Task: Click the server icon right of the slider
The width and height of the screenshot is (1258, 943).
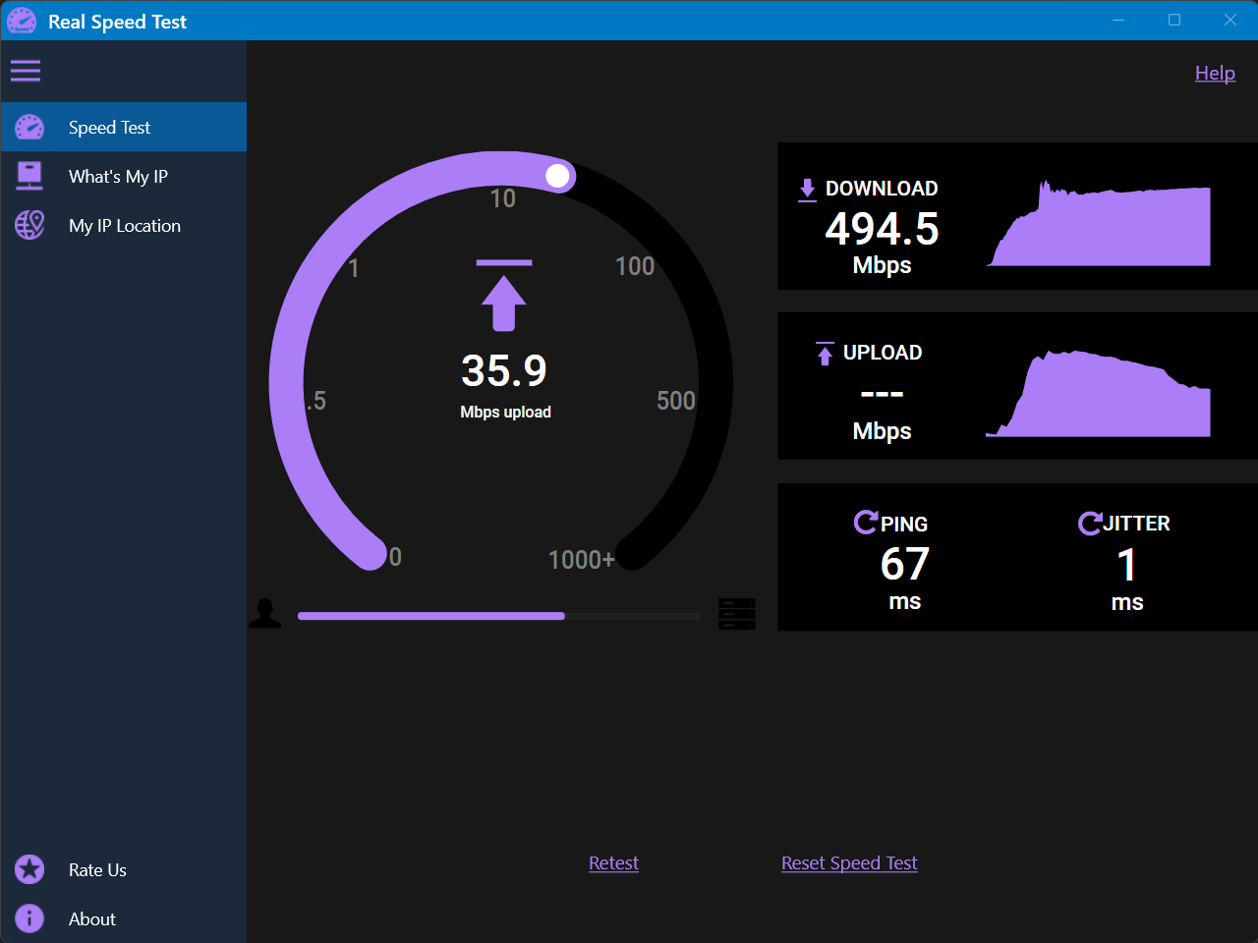Action: [737, 613]
